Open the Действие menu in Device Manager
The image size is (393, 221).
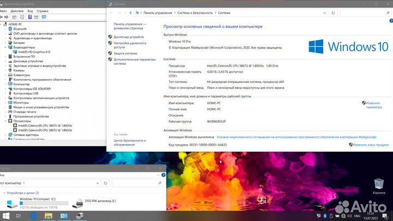point(17,11)
